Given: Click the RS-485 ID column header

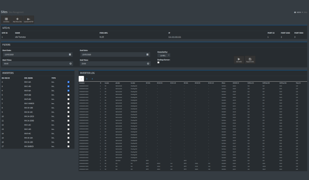Looking at the screenshot, I should point(6,78).
